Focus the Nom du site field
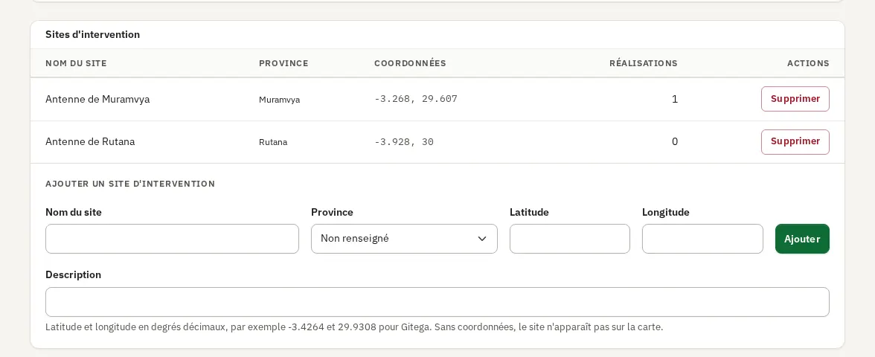This screenshot has width=875, height=357. (x=172, y=239)
